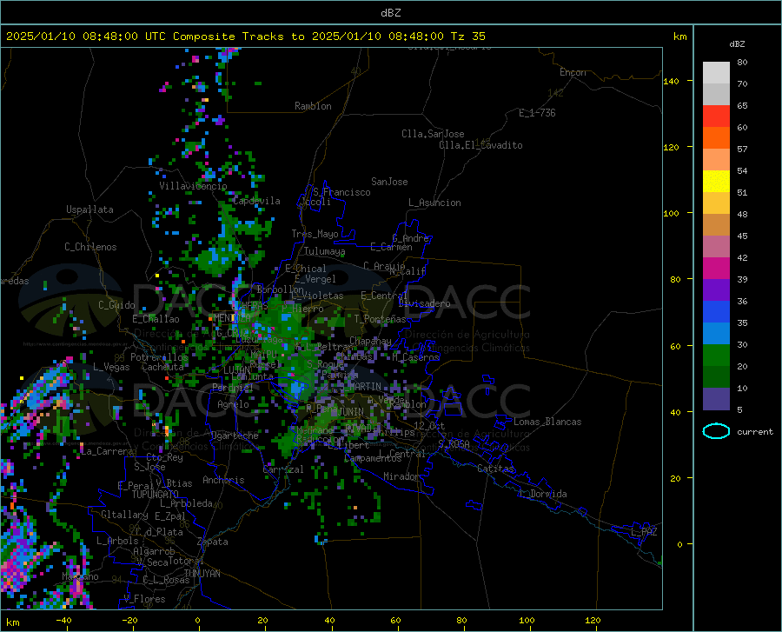Click the 'Lomas_Blancas' label
782x632 pixels.
point(547,422)
